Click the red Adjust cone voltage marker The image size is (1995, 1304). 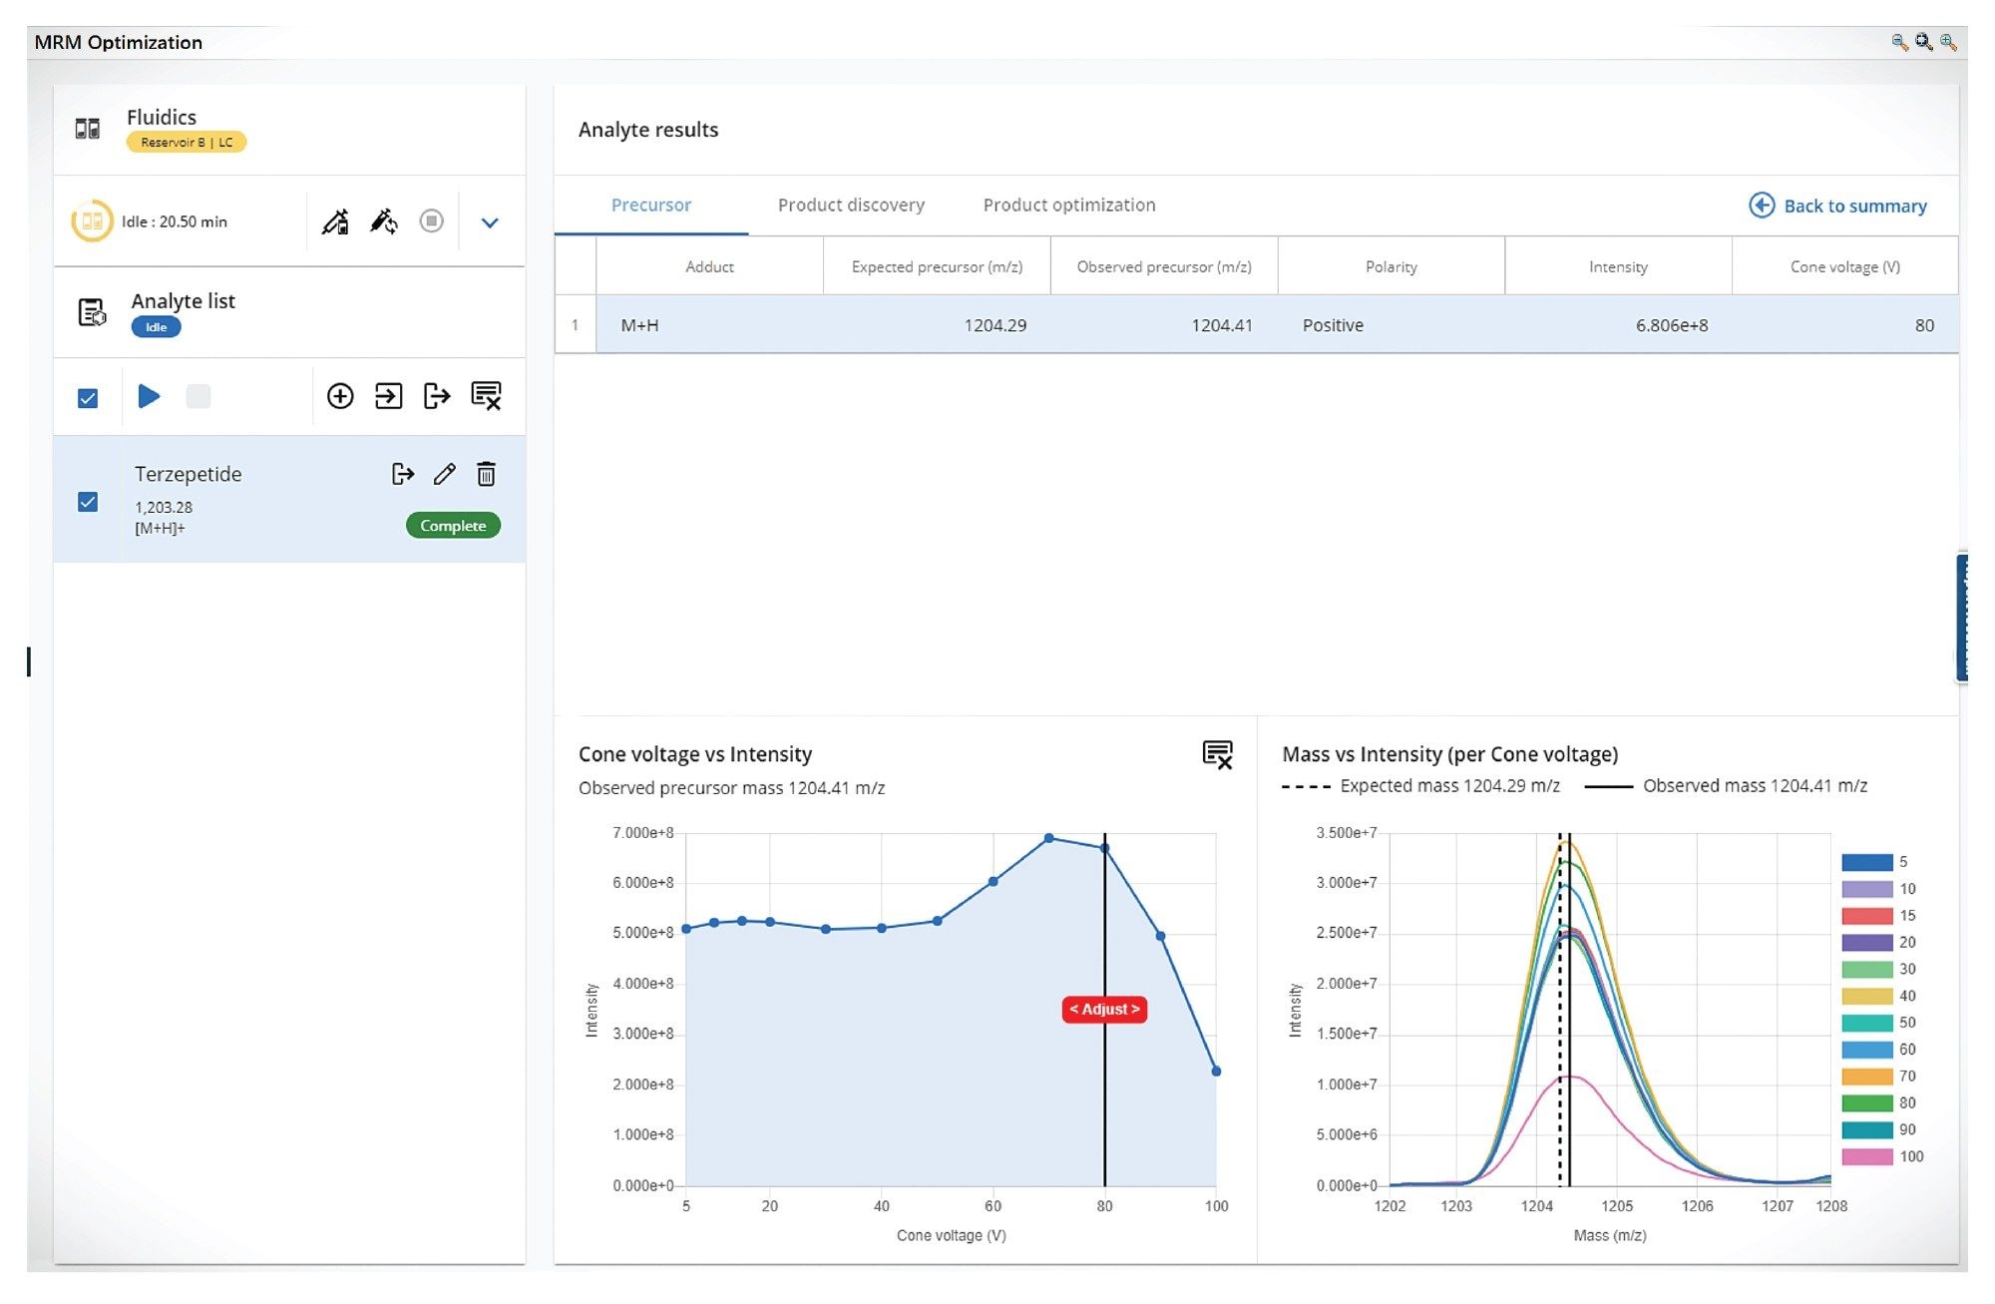point(1104,1010)
